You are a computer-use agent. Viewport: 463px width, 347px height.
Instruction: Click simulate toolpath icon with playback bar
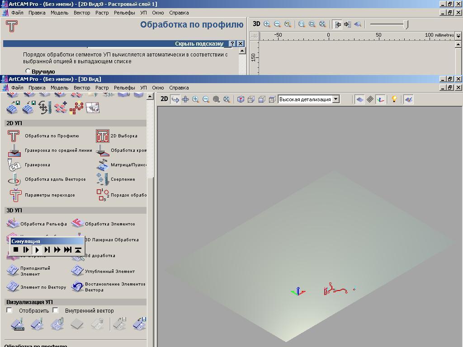click(18, 324)
